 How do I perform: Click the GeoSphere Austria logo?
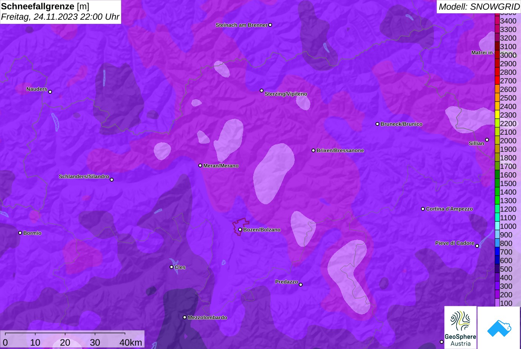pyautogui.click(x=460, y=327)
